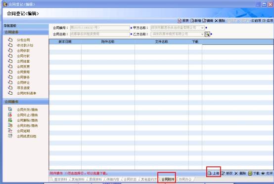Select the 合同收款 sidebar entry

[23, 51]
